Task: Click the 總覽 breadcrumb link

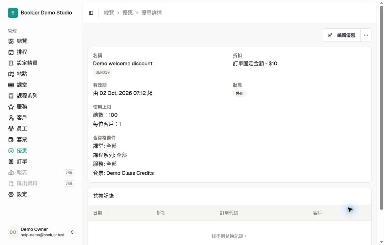Action: [109, 13]
